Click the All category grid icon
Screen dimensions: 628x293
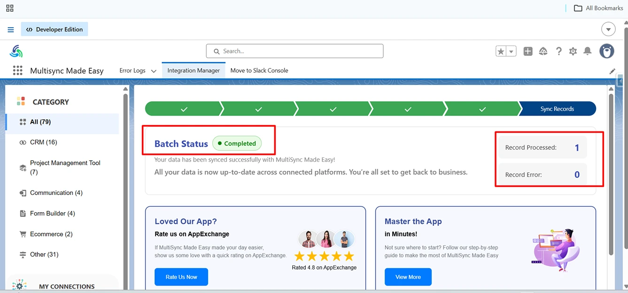click(x=23, y=122)
